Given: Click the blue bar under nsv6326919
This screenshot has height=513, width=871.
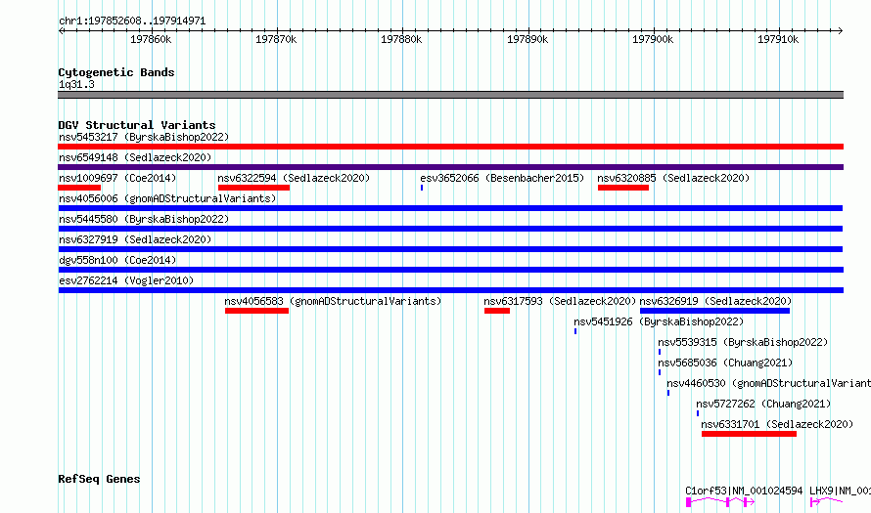Looking at the screenshot, I should point(715,311).
